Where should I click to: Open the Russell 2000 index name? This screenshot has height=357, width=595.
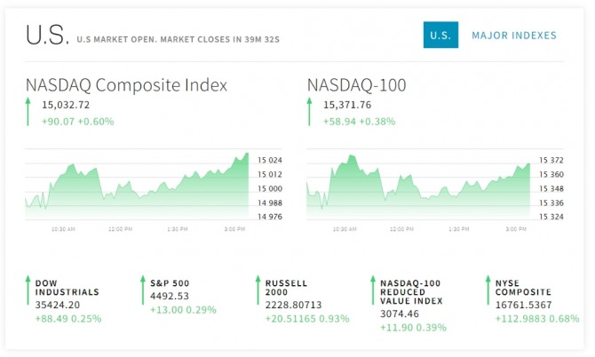[287, 288]
